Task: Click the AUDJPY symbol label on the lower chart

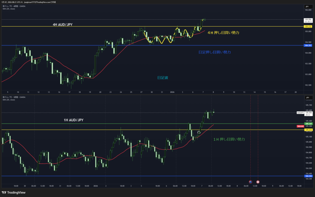Action: (300, 113)
